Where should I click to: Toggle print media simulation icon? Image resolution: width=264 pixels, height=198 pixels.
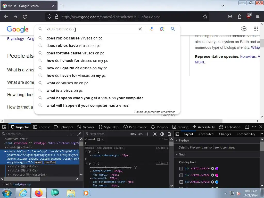click(169, 134)
